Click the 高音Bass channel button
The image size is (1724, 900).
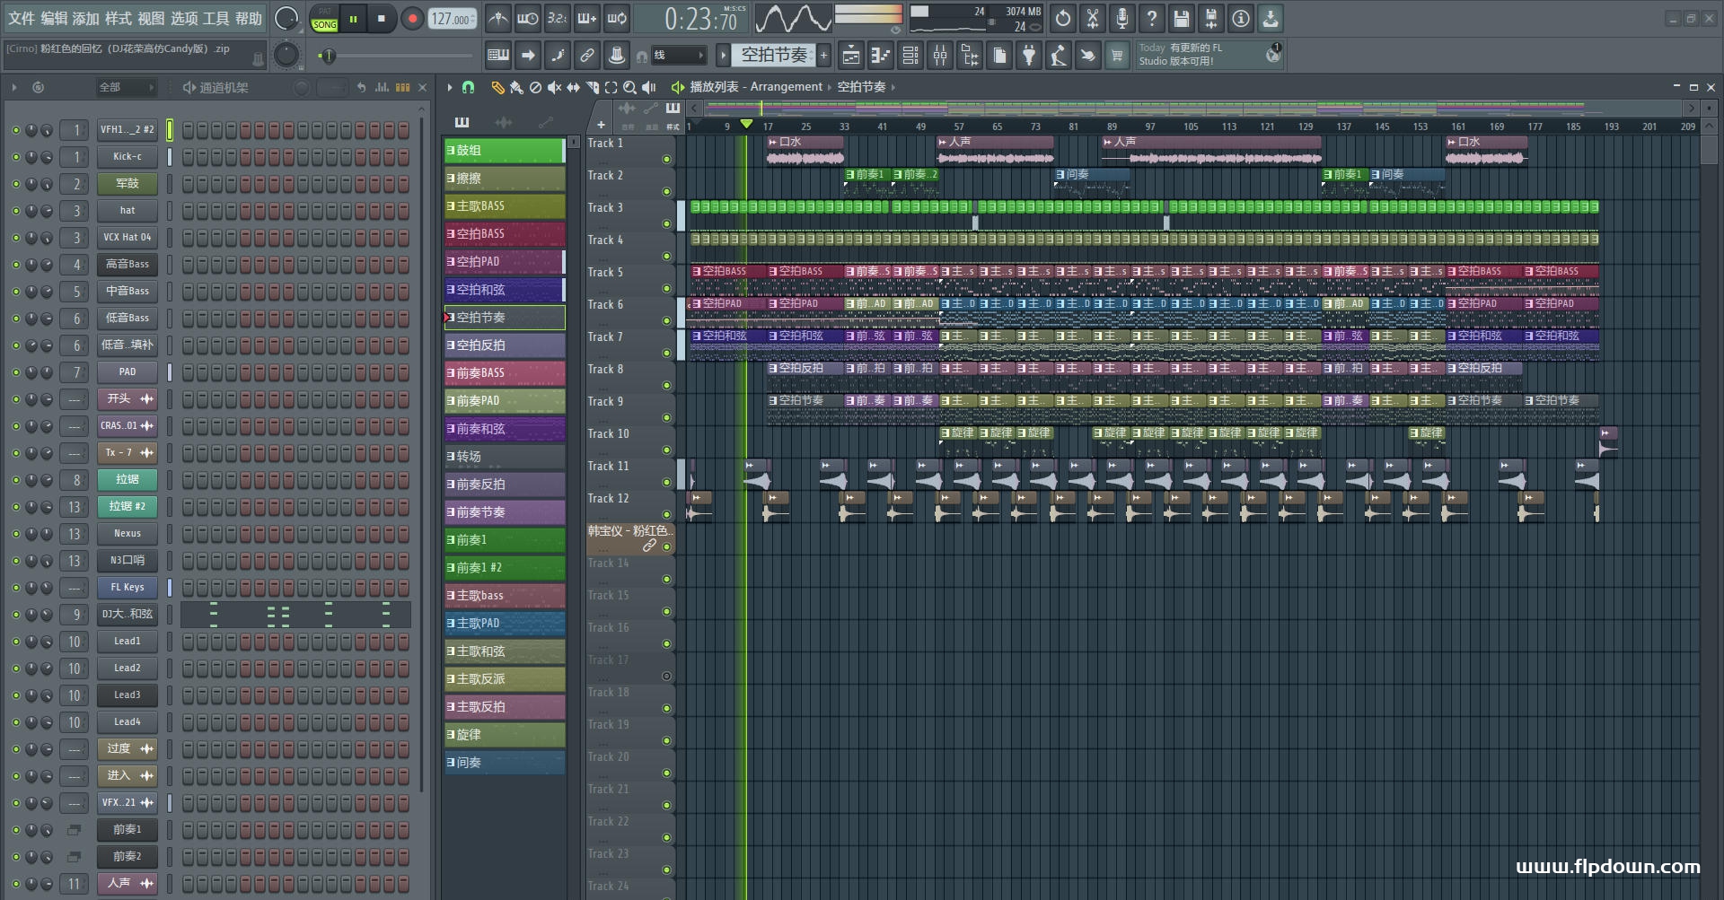tap(128, 265)
